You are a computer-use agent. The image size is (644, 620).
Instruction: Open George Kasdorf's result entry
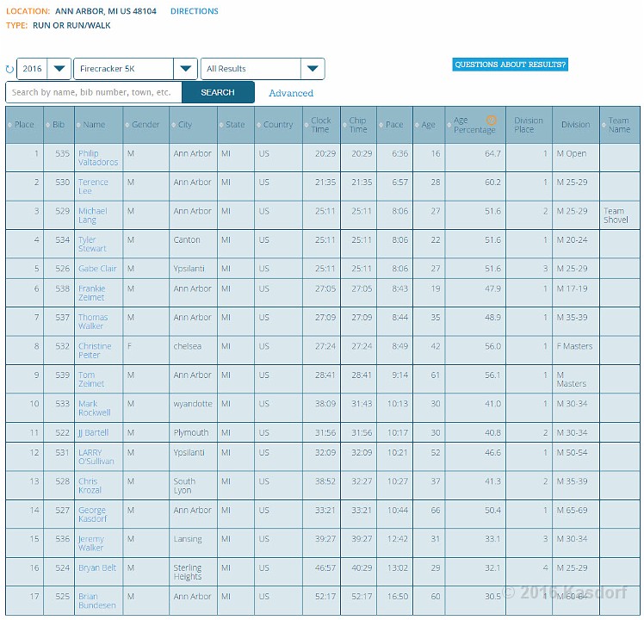click(x=92, y=514)
